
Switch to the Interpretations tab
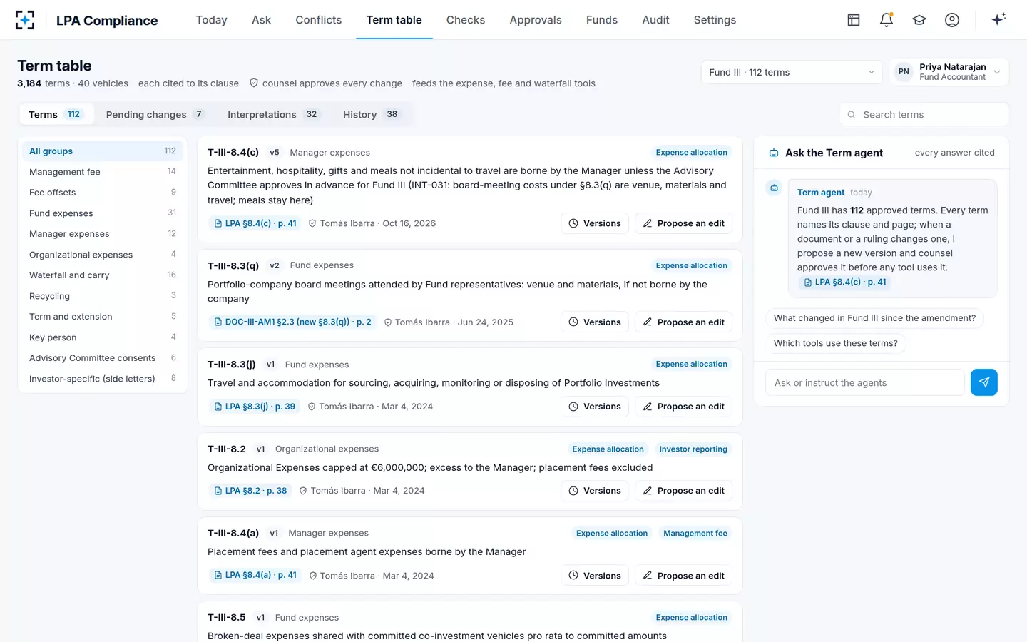(273, 114)
